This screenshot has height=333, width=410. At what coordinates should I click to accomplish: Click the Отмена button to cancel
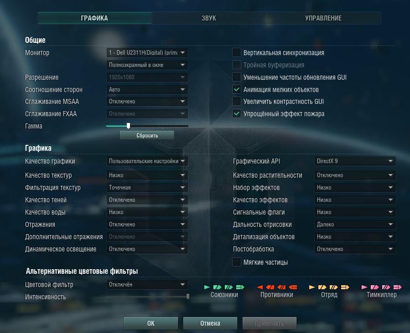point(210,323)
